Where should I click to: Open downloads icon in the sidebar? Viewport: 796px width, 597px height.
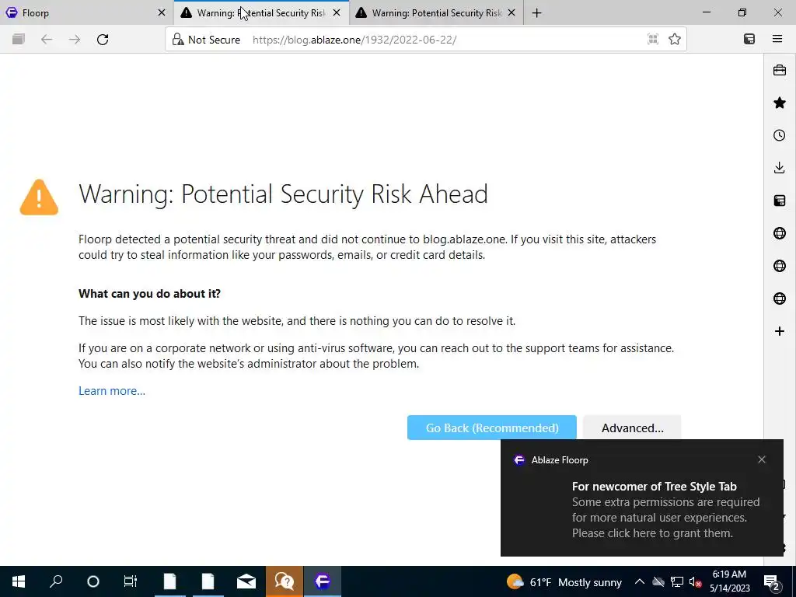pyautogui.click(x=779, y=168)
